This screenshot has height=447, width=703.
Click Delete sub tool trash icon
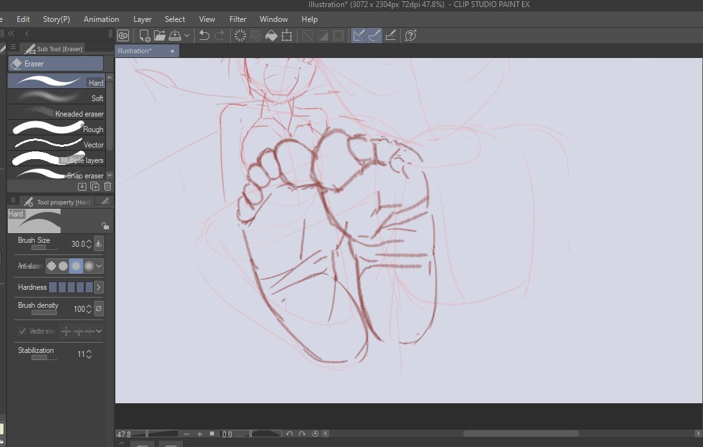coord(108,186)
